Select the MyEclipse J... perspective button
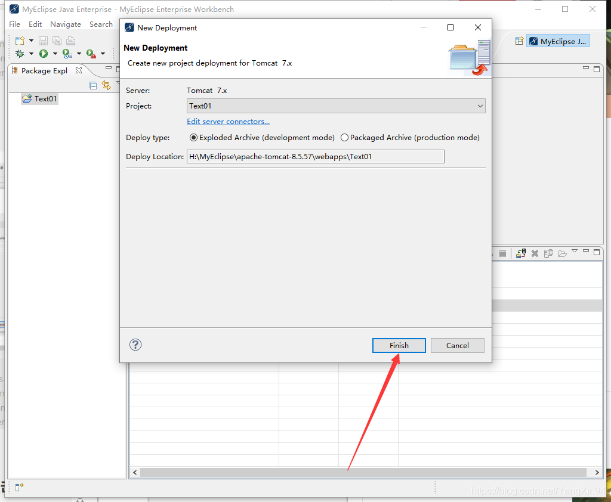This screenshot has width=611, height=502. 558,41
